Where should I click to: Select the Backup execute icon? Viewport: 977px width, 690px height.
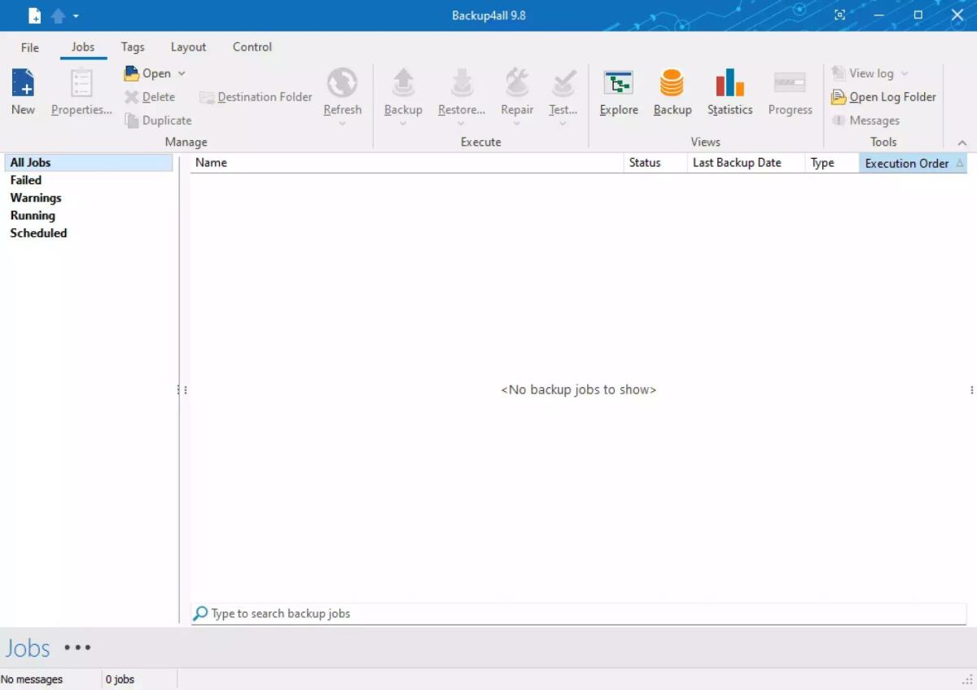403,90
